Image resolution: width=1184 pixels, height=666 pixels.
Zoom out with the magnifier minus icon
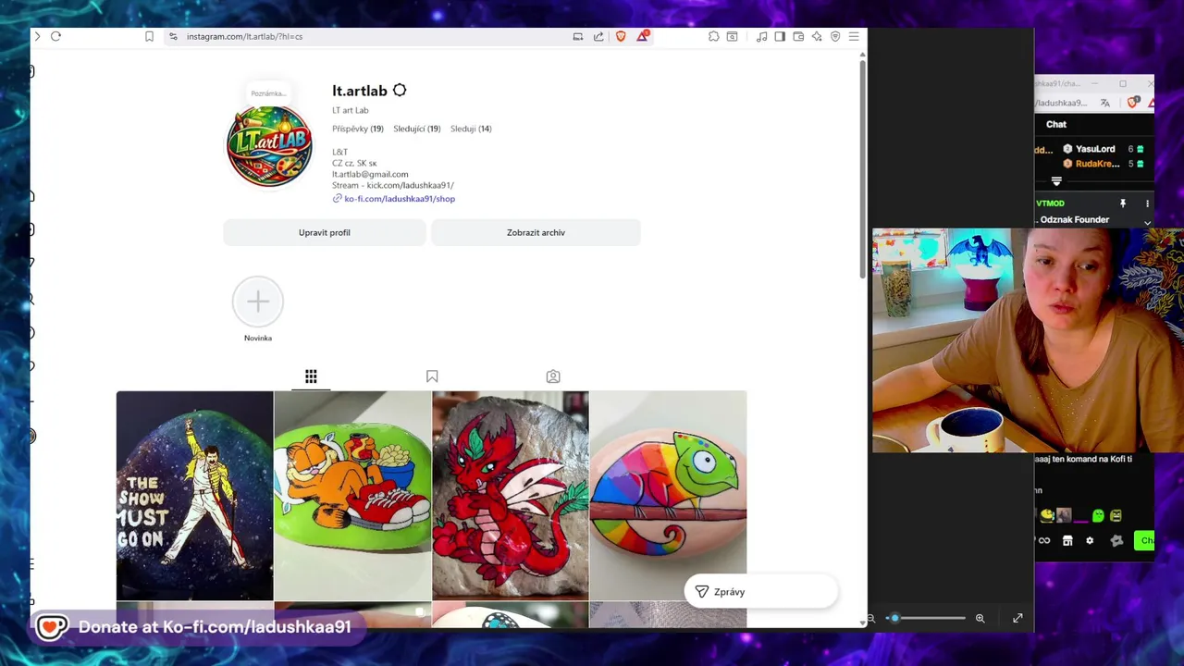870,618
